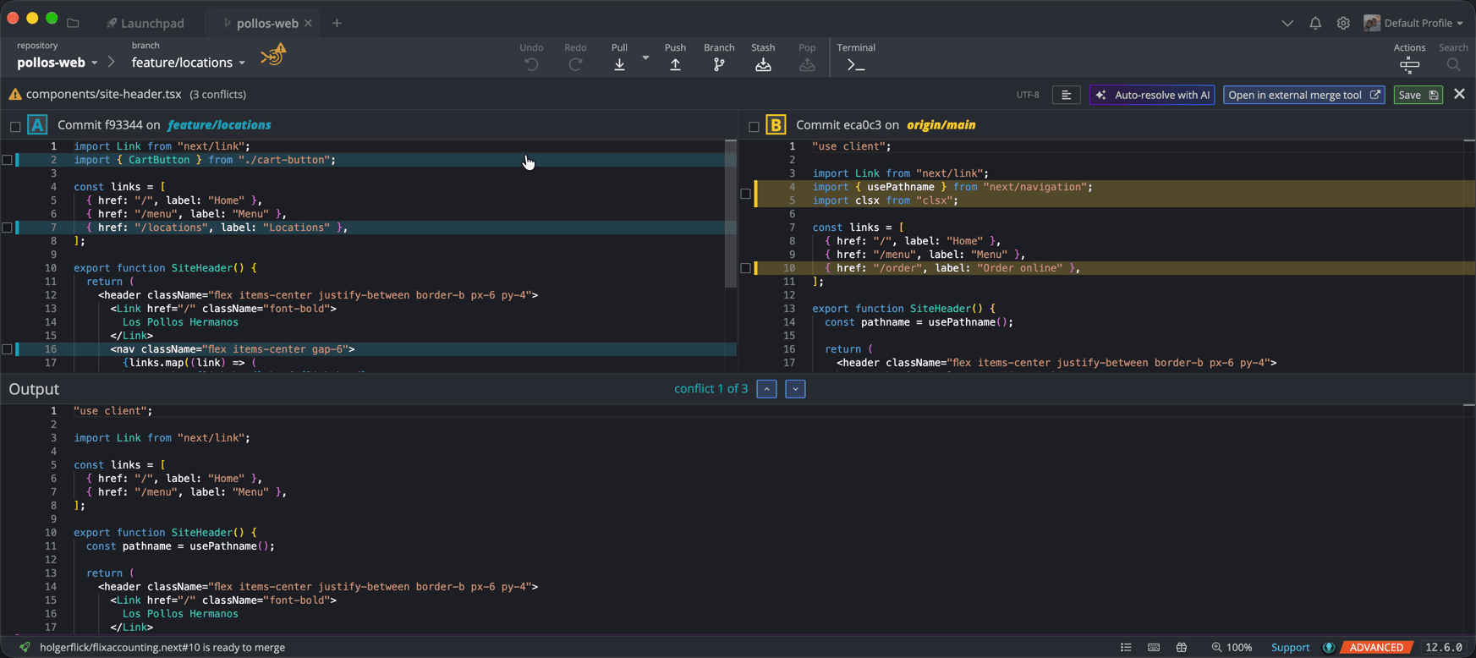The height and width of the screenshot is (658, 1476).
Task: Open a new tab with plus
Action: click(x=337, y=24)
